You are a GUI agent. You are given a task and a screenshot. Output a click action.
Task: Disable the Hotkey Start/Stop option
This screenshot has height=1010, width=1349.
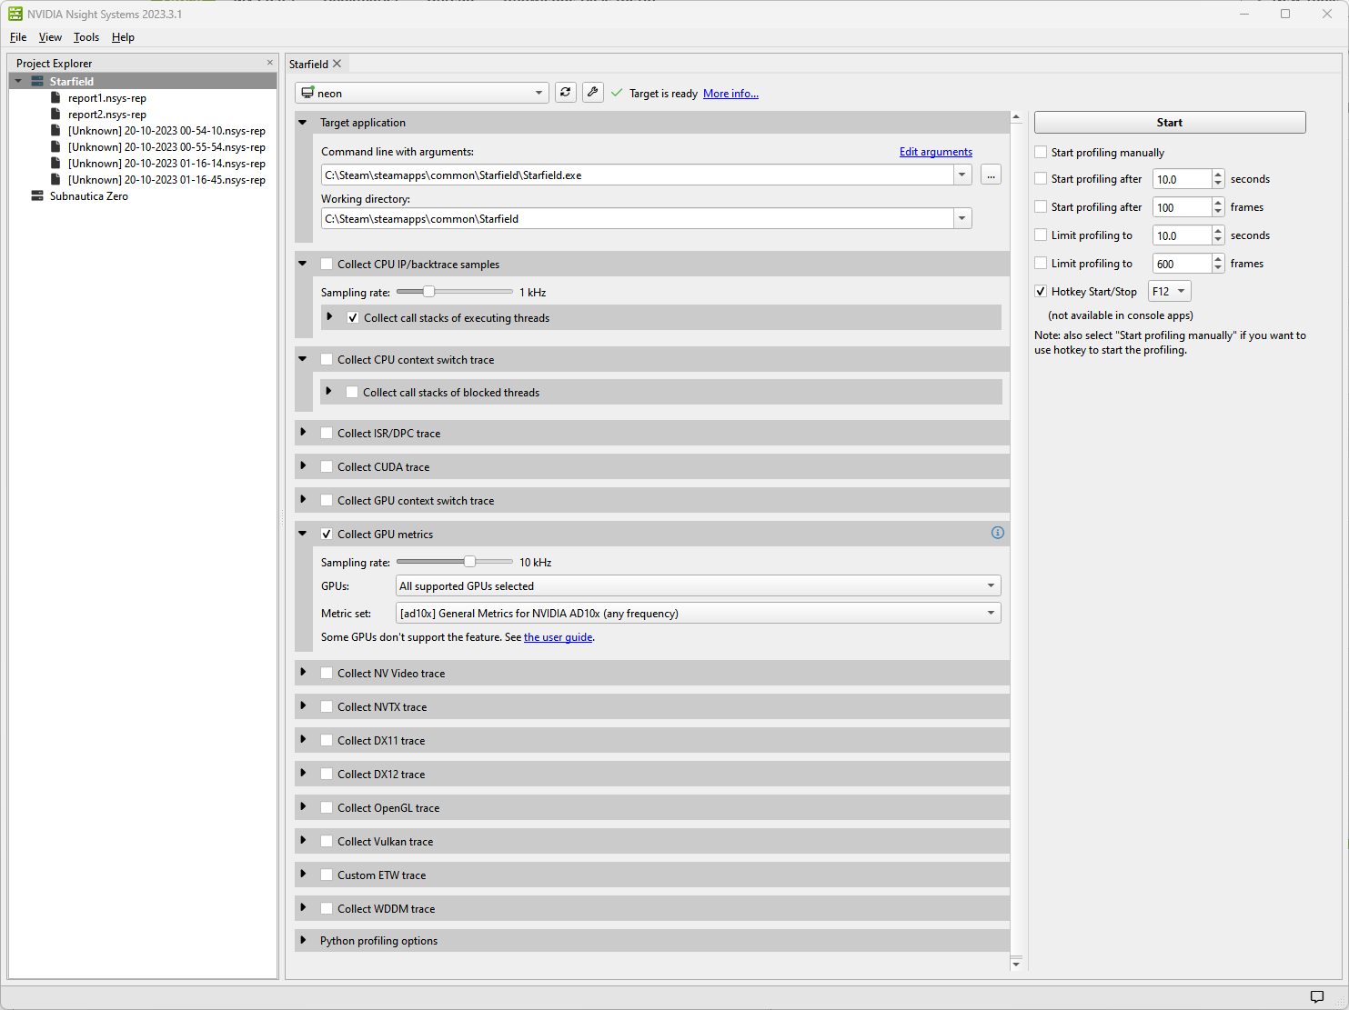(1041, 291)
